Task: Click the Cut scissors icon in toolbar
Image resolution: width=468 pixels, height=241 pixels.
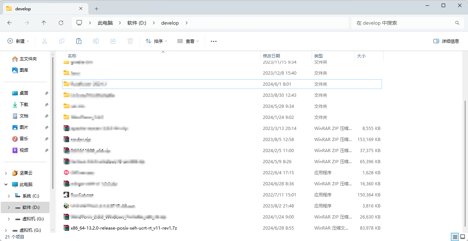Action: 45,41
